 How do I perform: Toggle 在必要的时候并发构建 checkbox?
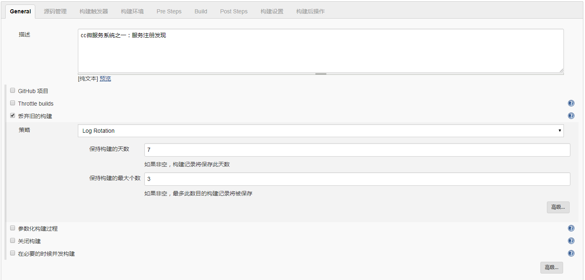pos(13,253)
